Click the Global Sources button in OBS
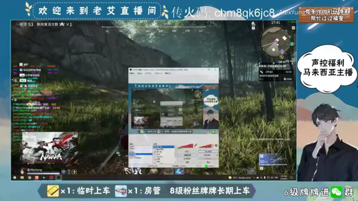358x201 pixels. pos(187,159)
